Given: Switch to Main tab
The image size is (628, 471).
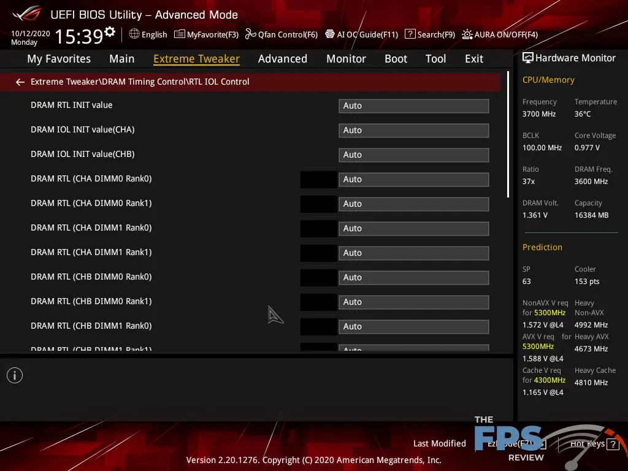Looking at the screenshot, I should click(x=122, y=59).
